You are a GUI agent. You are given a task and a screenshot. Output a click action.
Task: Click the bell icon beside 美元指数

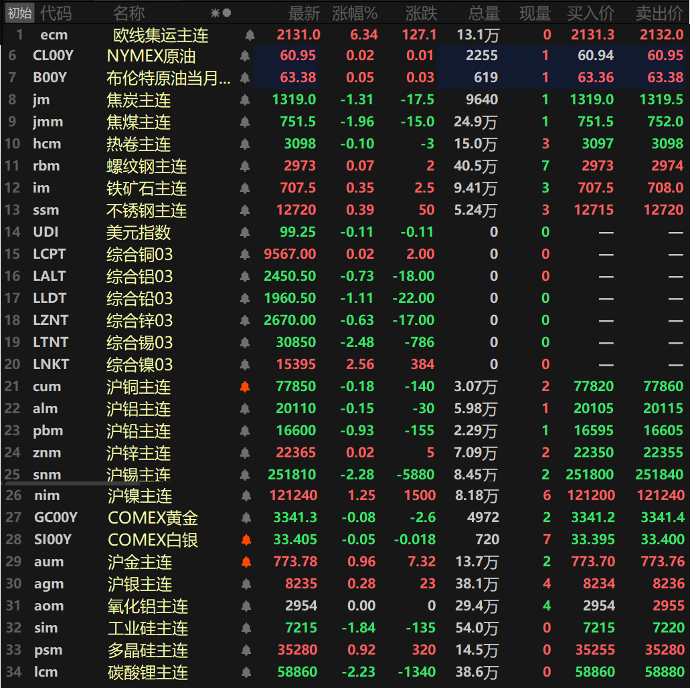(245, 233)
